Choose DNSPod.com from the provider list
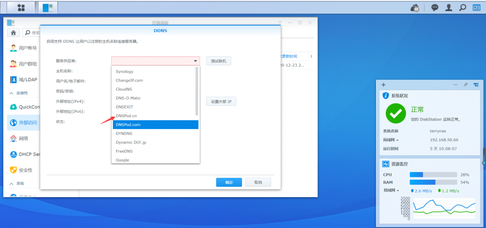Viewport: 486px width, 228px height. coord(156,125)
